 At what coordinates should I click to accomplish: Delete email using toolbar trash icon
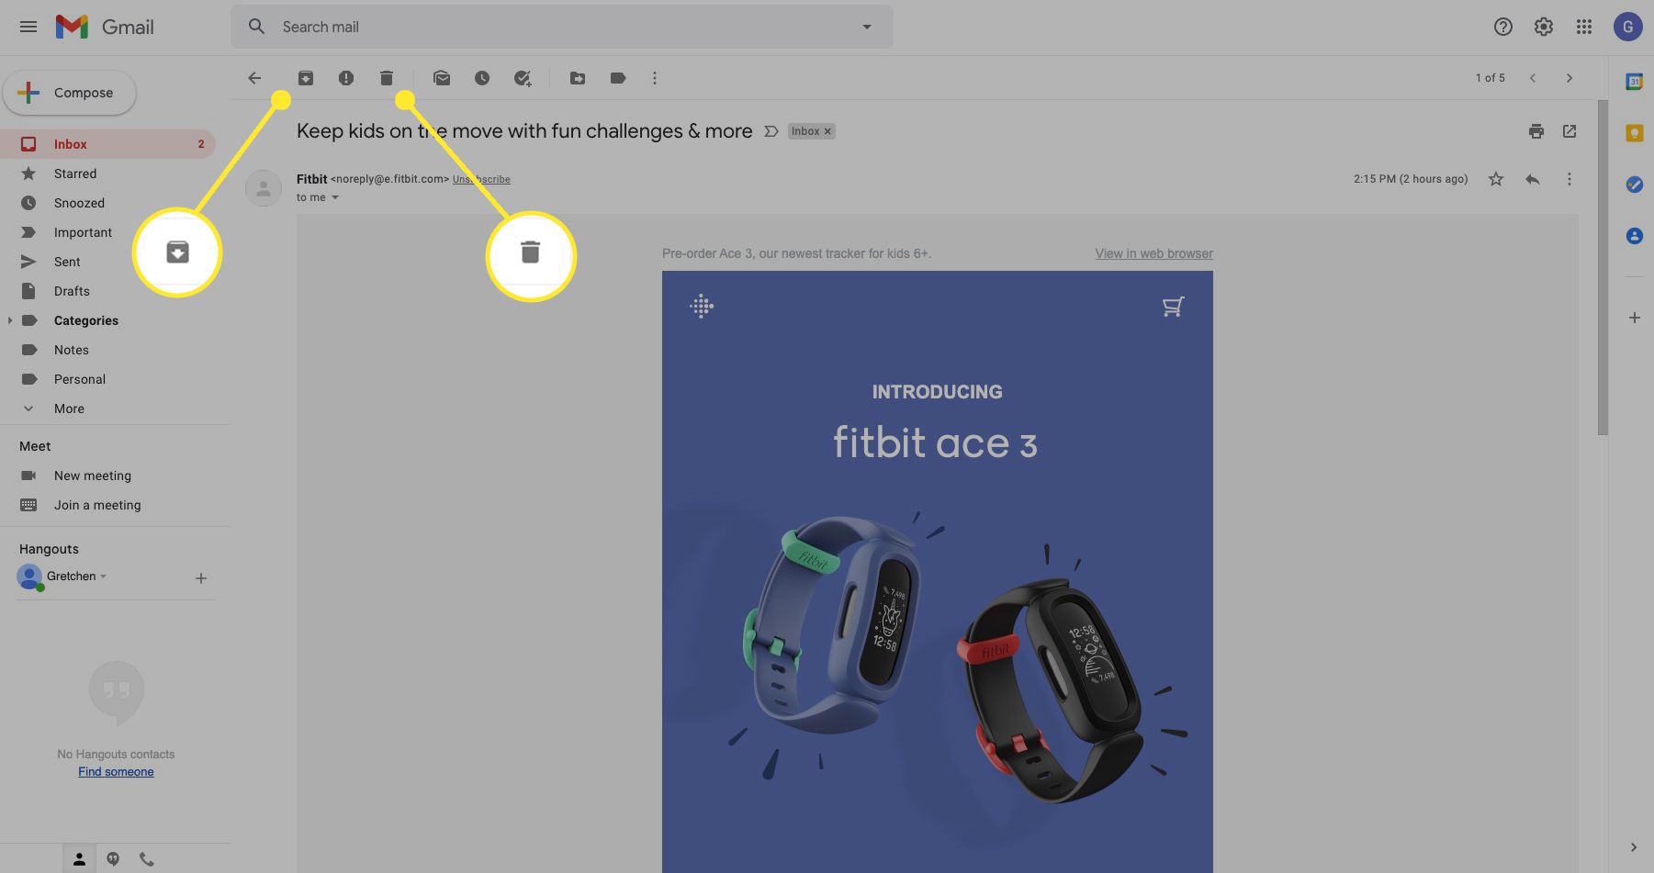click(387, 78)
